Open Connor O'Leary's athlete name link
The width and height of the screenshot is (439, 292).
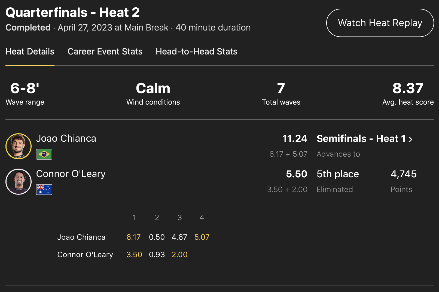71,174
